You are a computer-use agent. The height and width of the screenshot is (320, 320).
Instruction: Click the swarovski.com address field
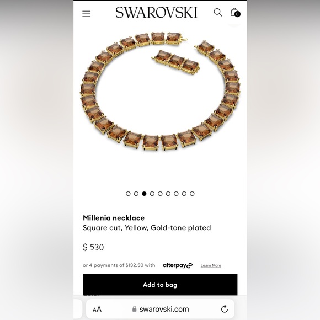click(160, 309)
